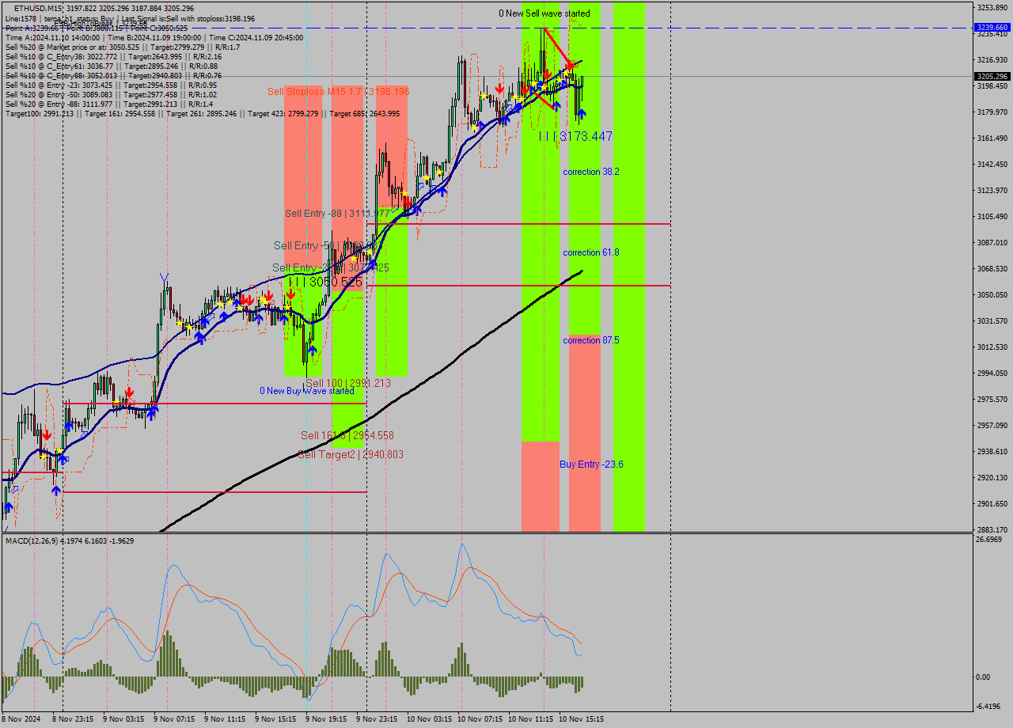This screenshot has width=1013, height=728.
Task: Click the 'correction 38.2' label
Action: coord(590,172)
